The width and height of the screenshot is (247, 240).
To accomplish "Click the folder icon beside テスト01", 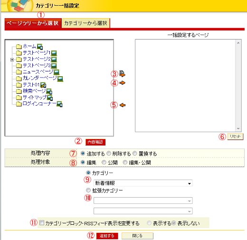I will click(x=19, y=85).
